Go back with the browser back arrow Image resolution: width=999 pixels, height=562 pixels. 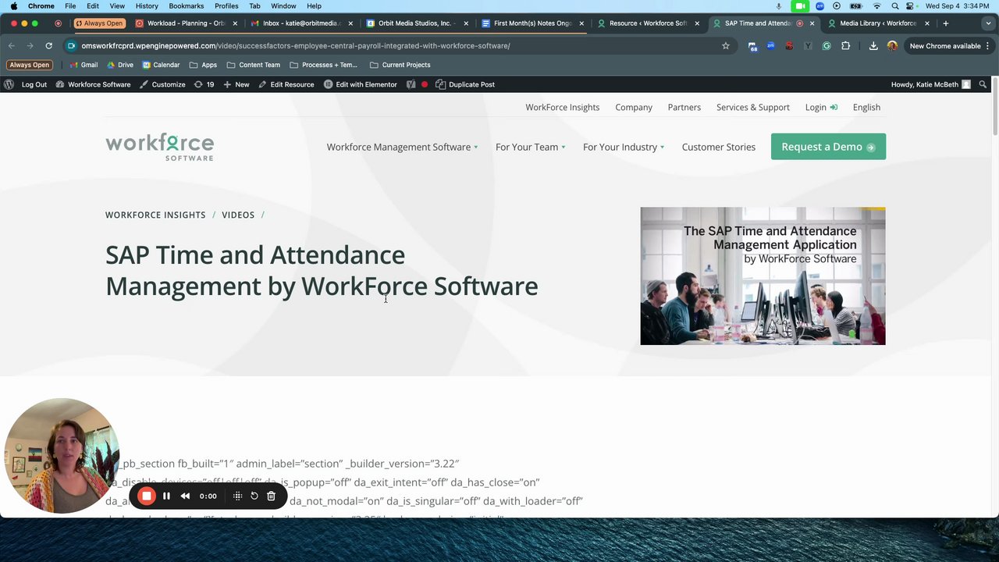(x=12, y=46)
